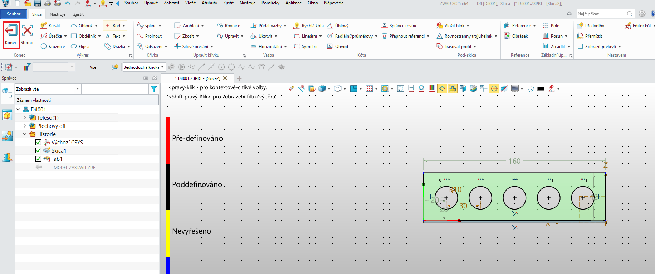Click the Rovnice equation curve tool
The height and width of the screenshot is (274, 655).
pos(229,26)
